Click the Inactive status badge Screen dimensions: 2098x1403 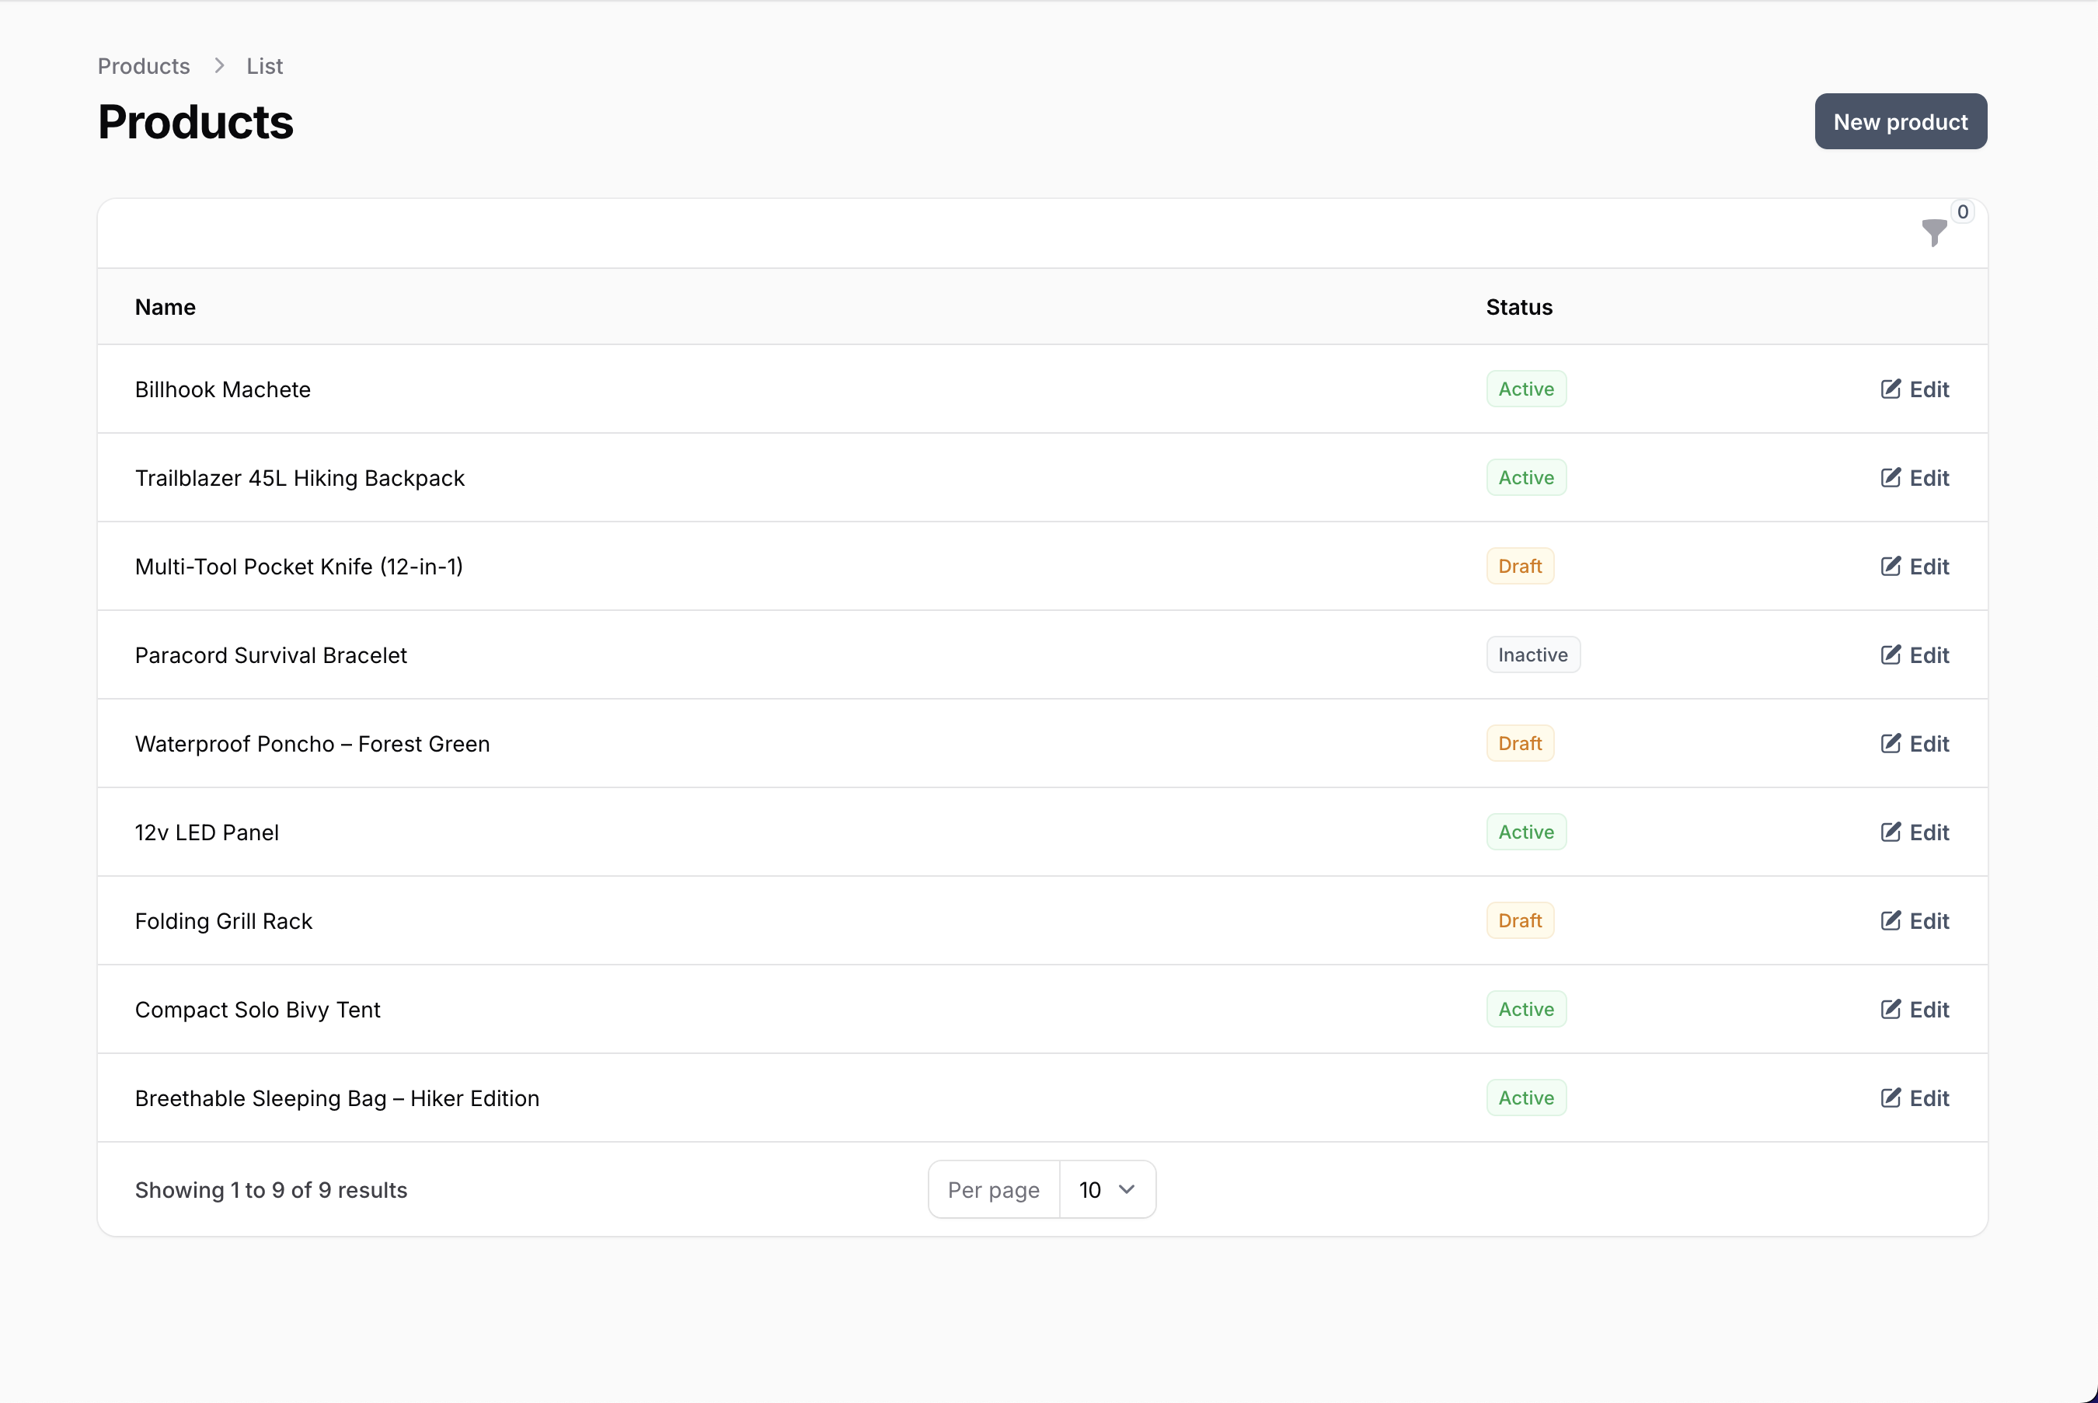(x=1532, y=655)
